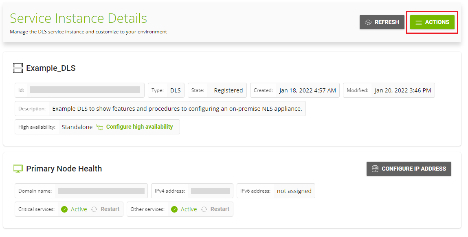Click the restart arrows icon next to Other services
Viewport: 468px width, 237px height.
pos(205,209)
